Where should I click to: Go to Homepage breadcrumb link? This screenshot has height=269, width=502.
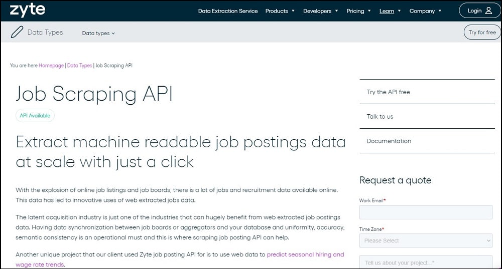point(51,65)
